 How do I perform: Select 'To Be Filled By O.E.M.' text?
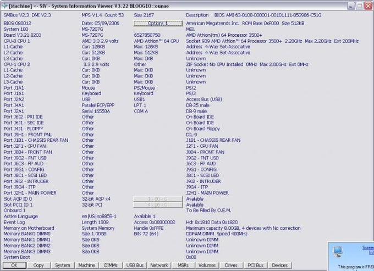click(x=208, y=211)
